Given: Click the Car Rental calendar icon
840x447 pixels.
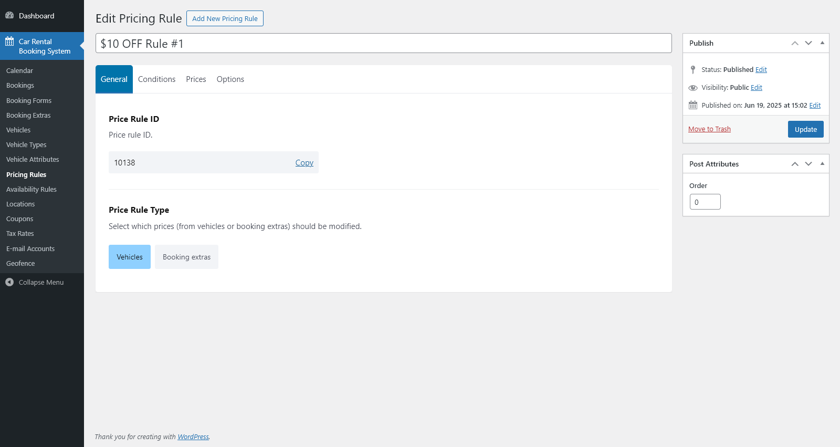Looking at the screenshot, I should point(9,41).
